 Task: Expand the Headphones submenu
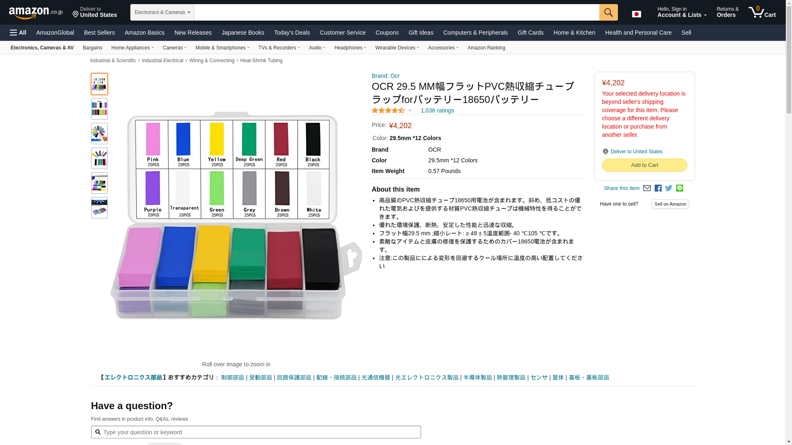pyautogui.click(x=350, y=48)
